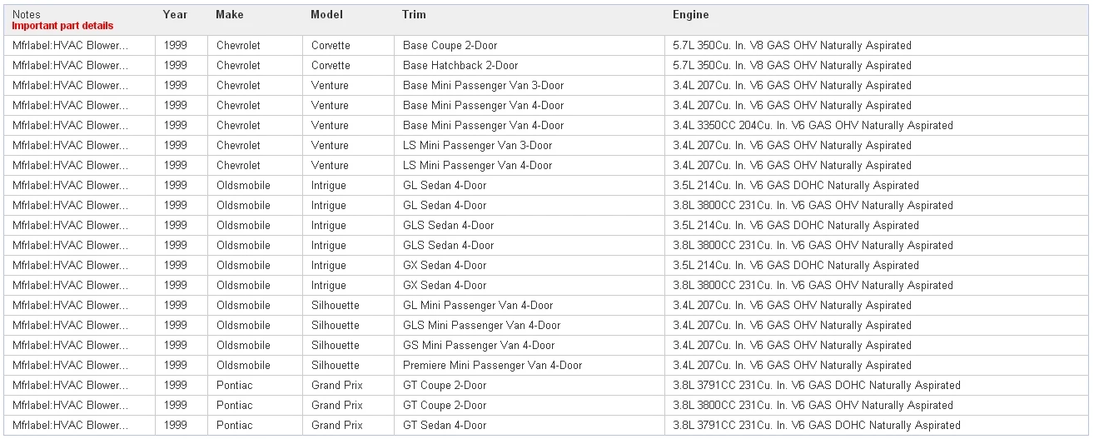
Task: Click the red 'Important part details' text
Action: (62, 26)
